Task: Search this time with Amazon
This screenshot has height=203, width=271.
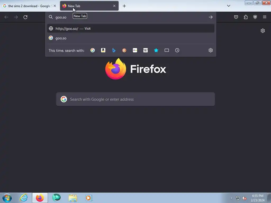Action: [x=103, y=50]
